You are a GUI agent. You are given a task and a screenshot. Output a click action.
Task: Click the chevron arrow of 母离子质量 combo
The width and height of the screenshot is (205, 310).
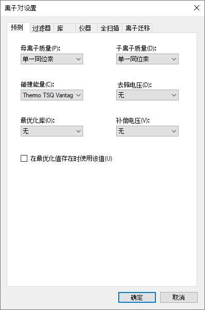click(x=78, y=59)
